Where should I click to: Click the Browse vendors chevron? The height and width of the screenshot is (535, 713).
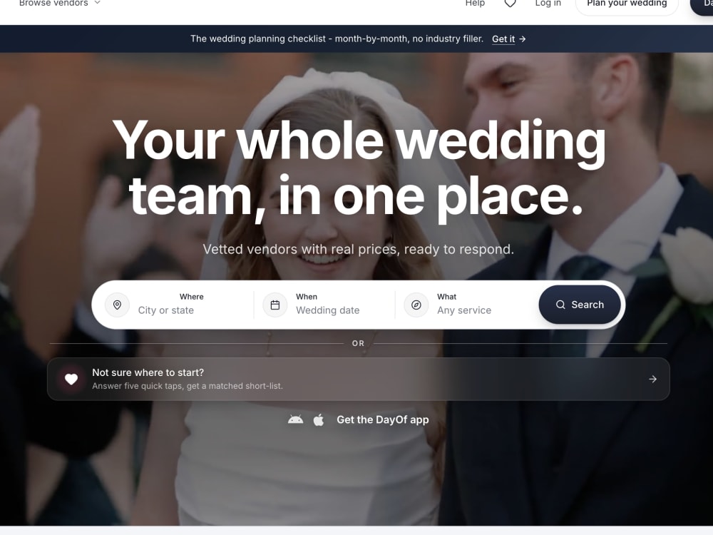pos(97,3)
